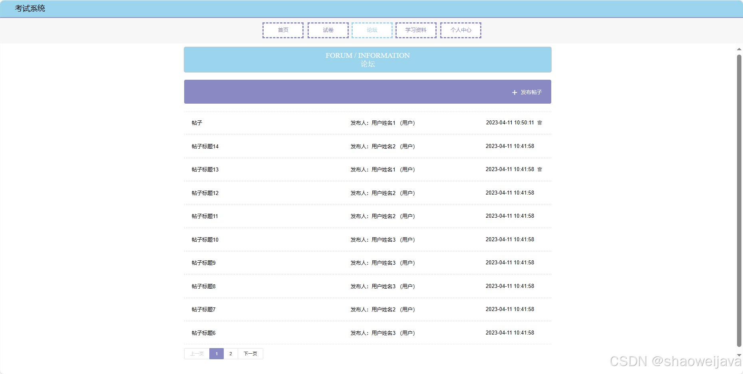Viewport: 743px width, 374px height.
Task: Delete post "帖子标题13" via trash icon
Action: [540, 169]
